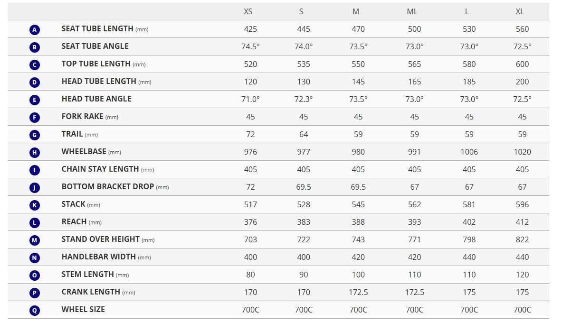Click the Chain Stay Length label

pyautogui.click(x=100, y=169)
